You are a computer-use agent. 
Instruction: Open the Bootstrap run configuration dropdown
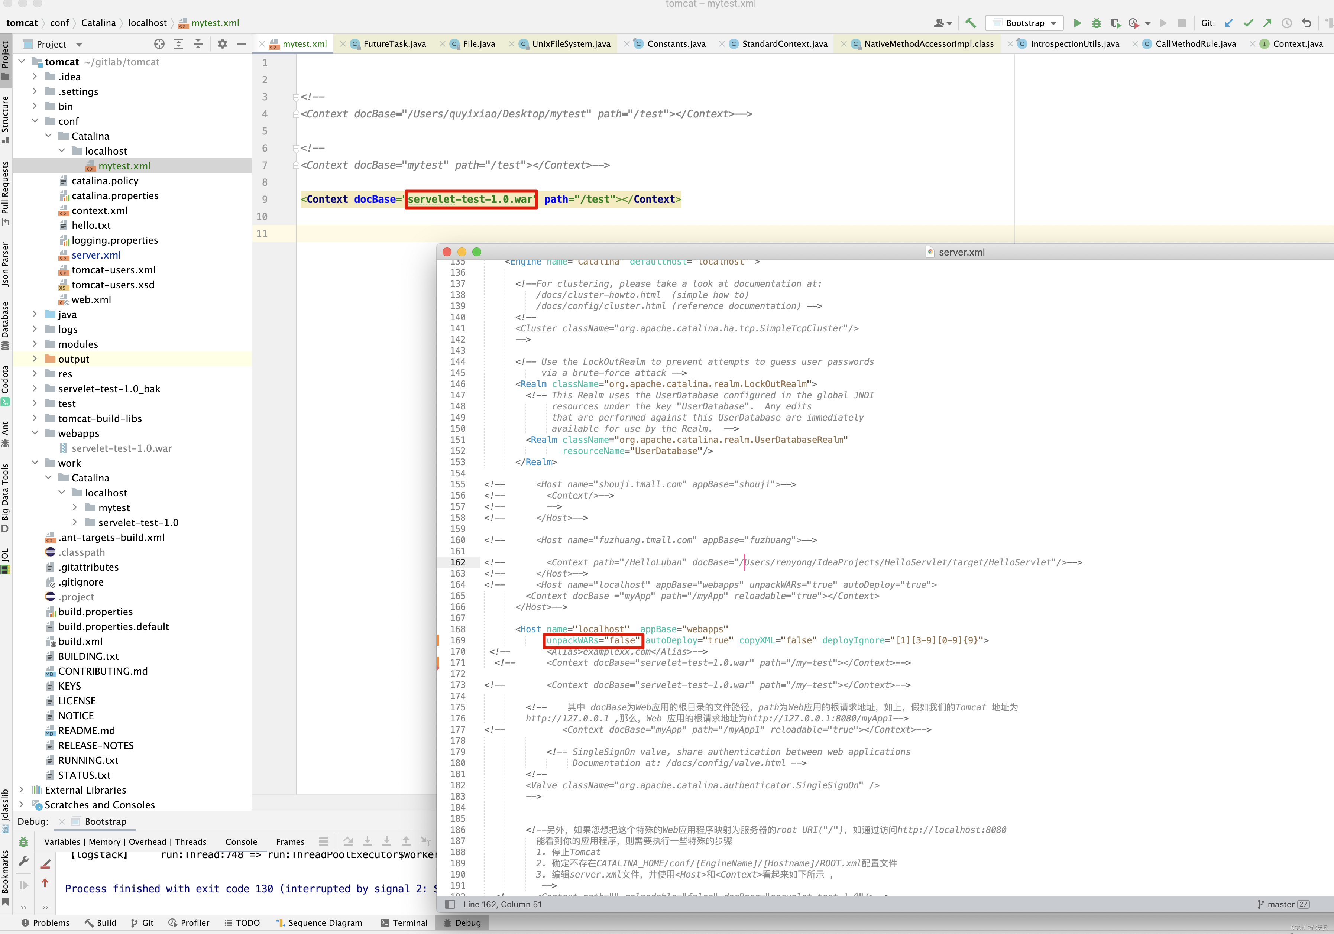1024,23
